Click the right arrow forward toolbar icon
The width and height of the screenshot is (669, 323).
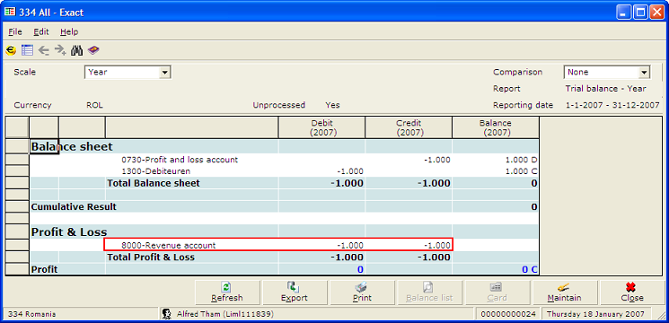tap(60, 51)
